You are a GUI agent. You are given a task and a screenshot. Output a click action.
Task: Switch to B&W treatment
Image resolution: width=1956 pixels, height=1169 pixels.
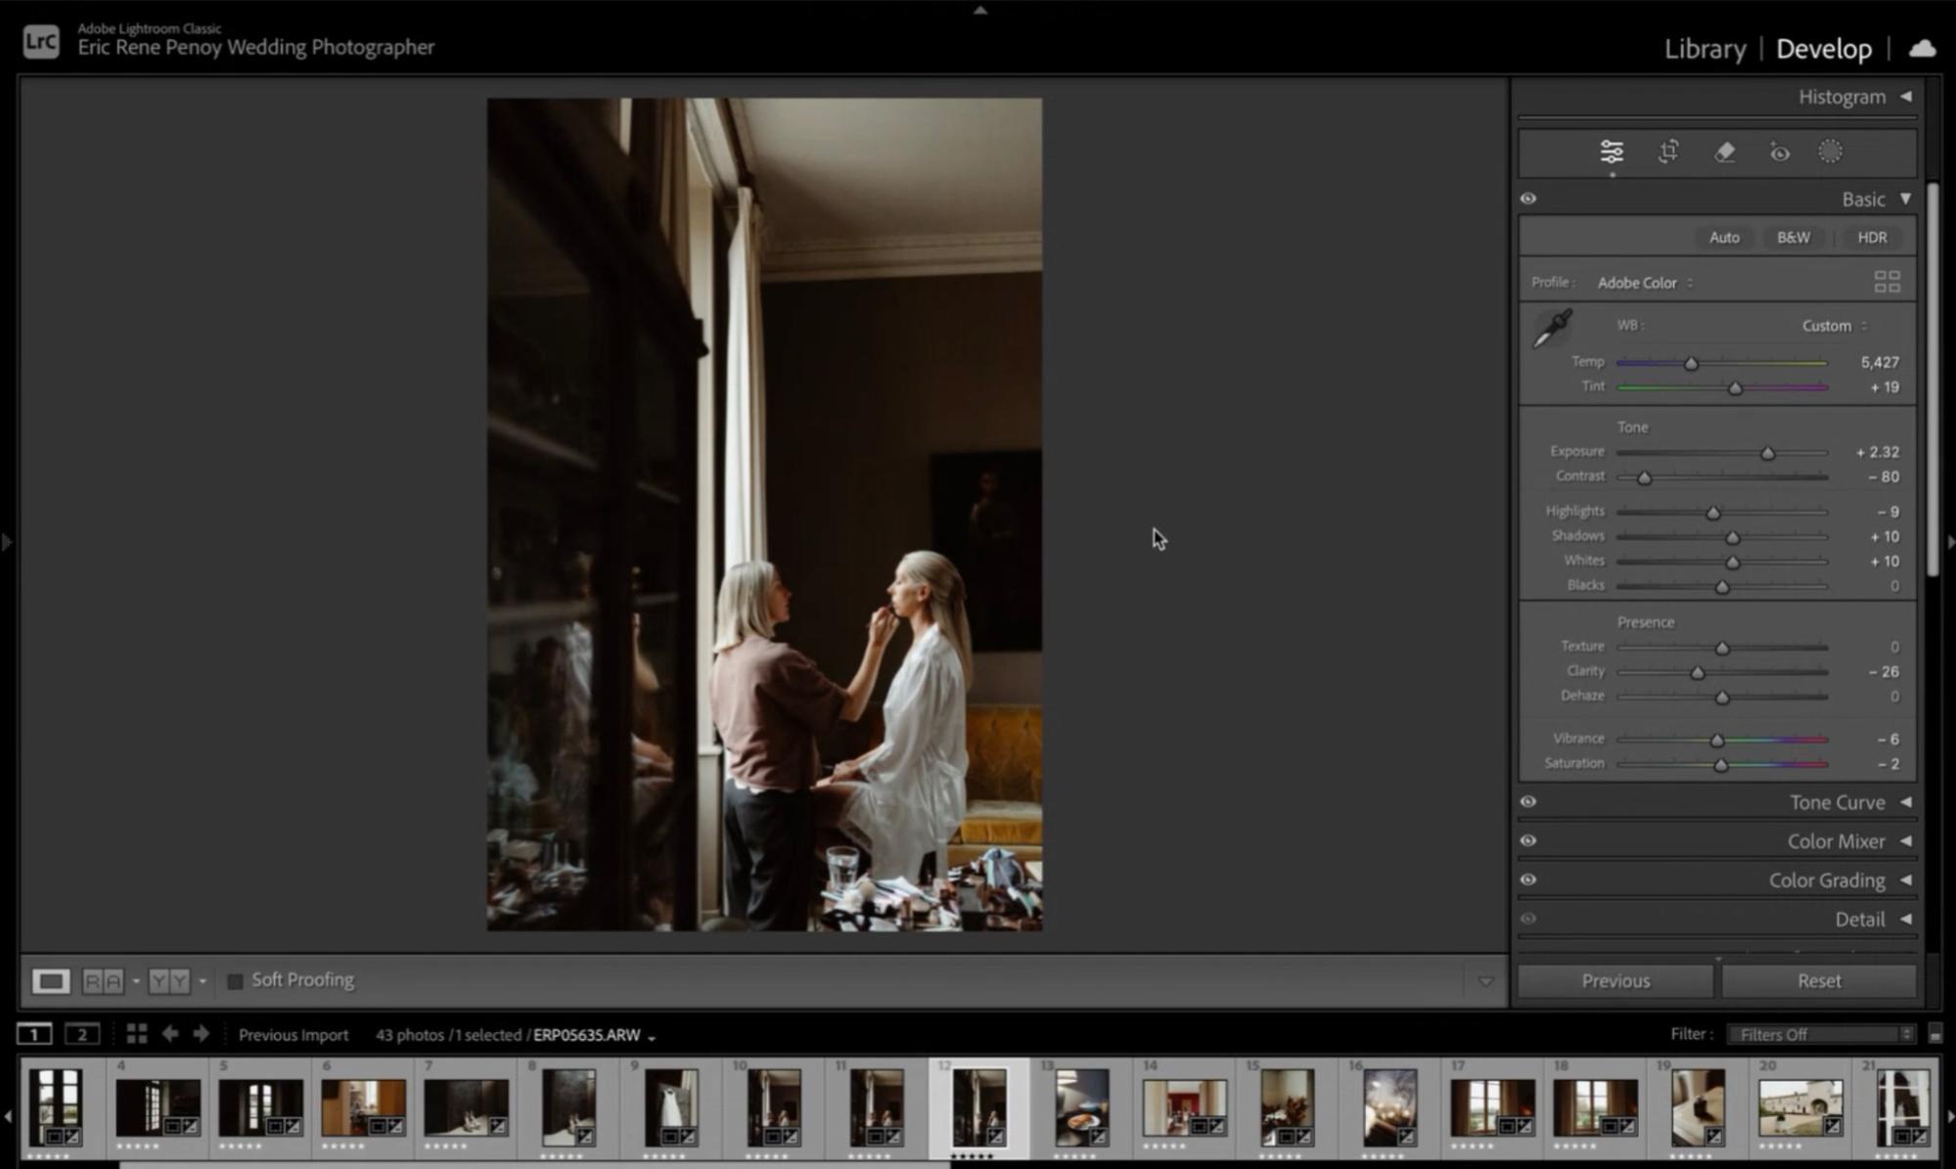(x=1793, y=238)
